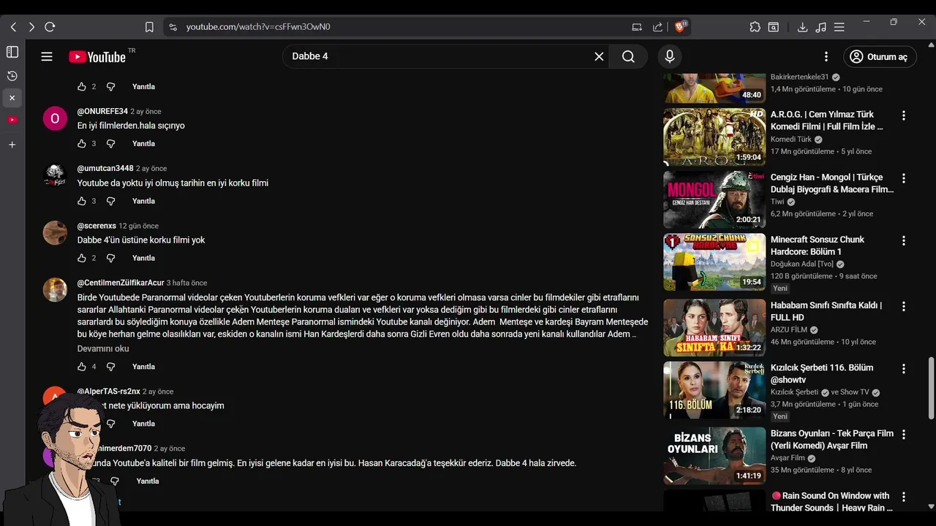
Task: Open browser downloads icon
Action: click(x=802, y=27)
